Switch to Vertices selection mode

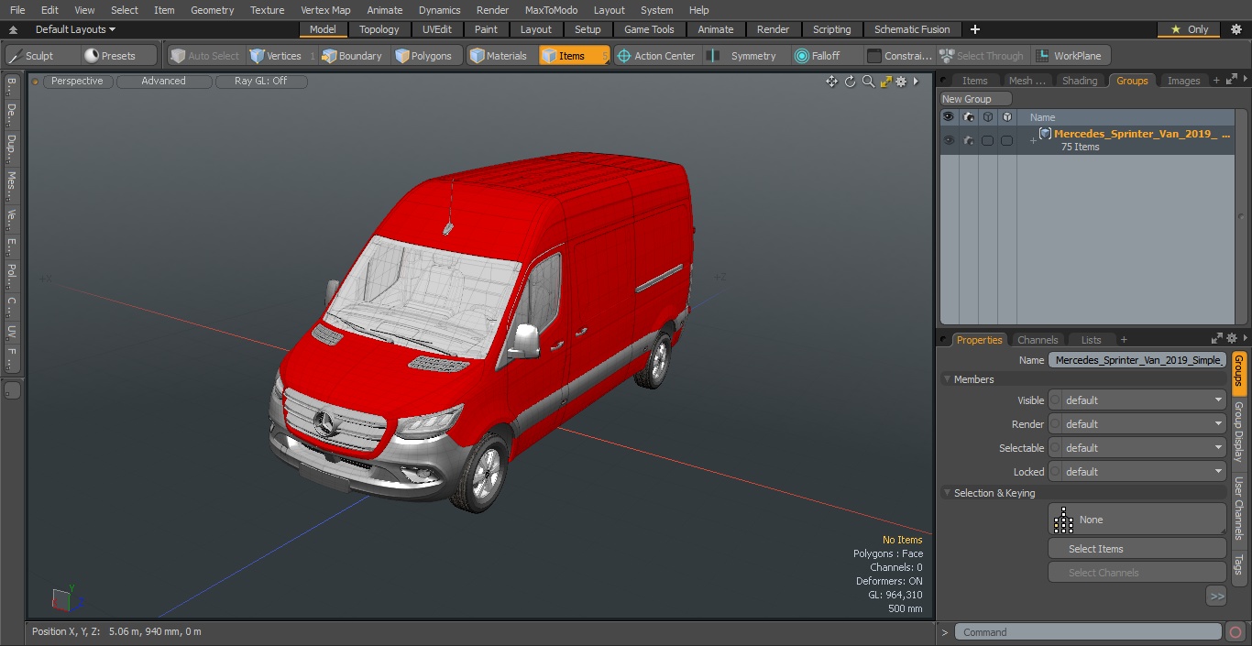(x=275, y=56)
